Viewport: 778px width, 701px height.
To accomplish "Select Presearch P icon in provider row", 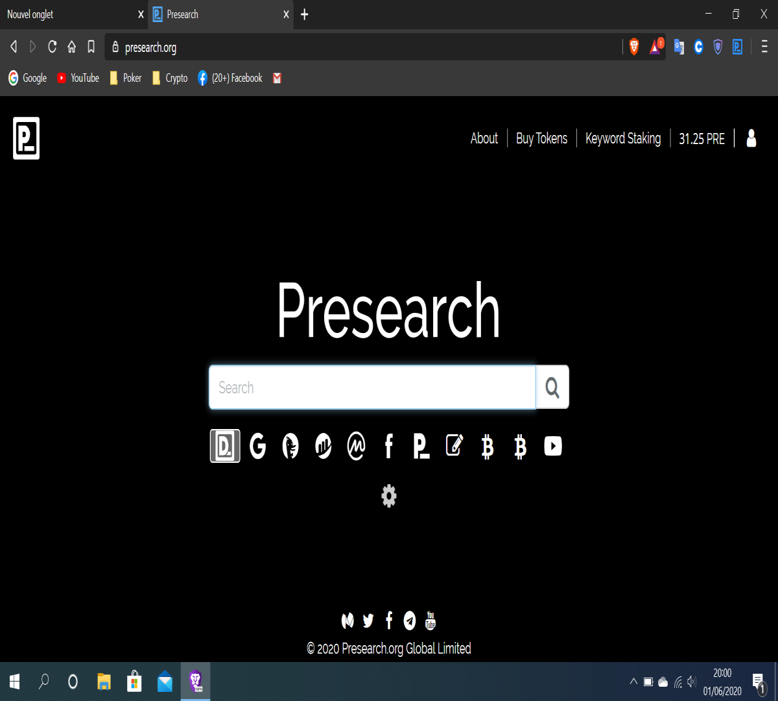I will point(421,447).
